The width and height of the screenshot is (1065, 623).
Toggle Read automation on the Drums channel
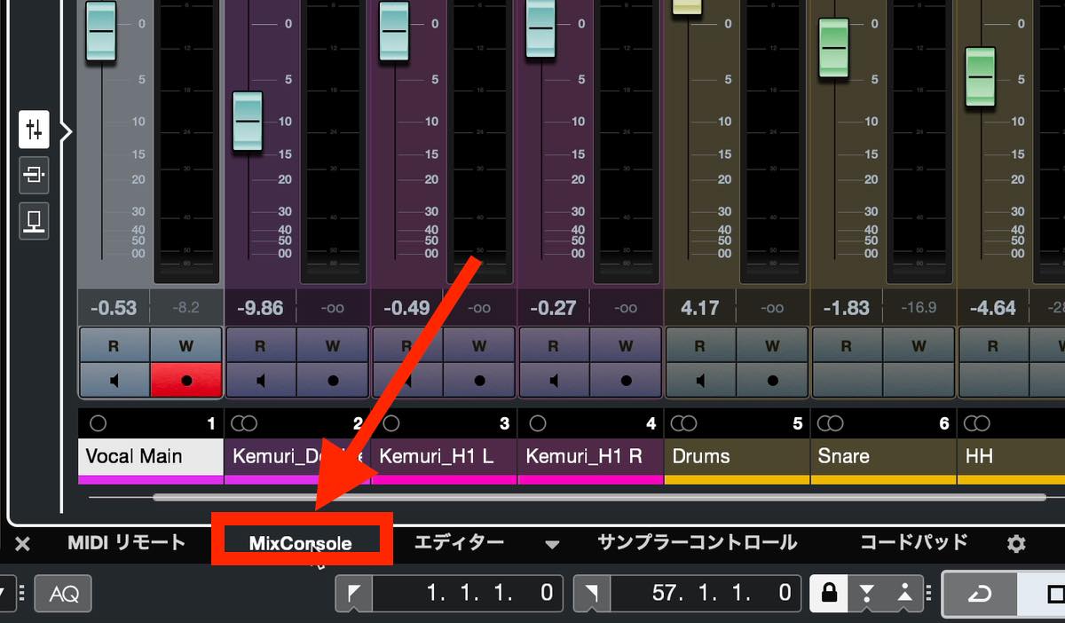coord(700,345)
